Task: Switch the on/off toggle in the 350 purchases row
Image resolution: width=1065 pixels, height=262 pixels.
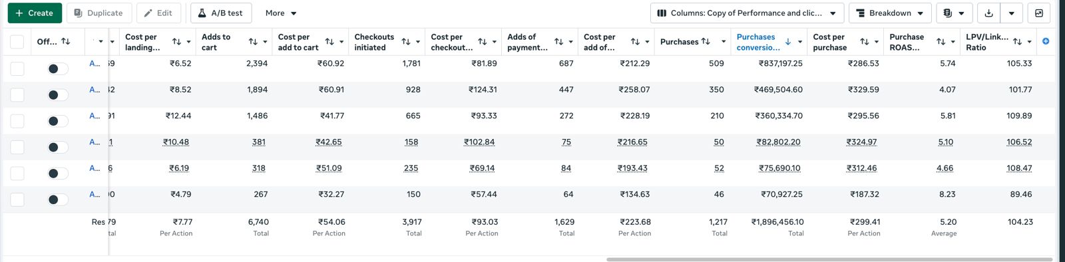Action: 57,94
